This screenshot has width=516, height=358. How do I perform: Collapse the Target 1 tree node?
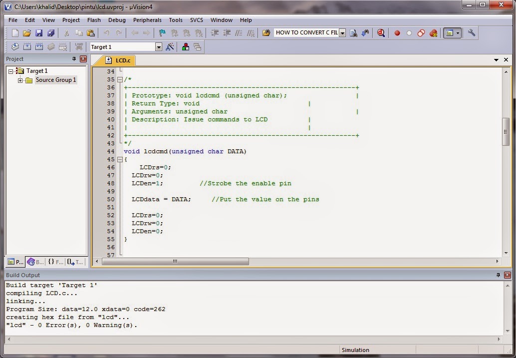10,71
